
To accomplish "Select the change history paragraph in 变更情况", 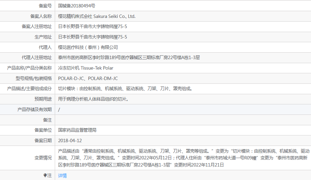I will point(184,158).
